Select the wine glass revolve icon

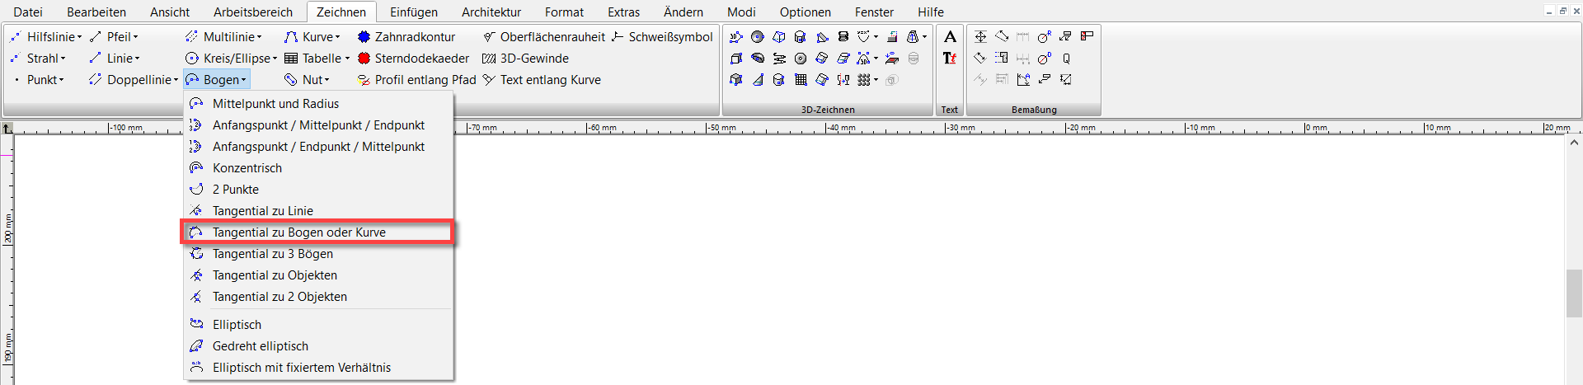click(x=843, y=79)
